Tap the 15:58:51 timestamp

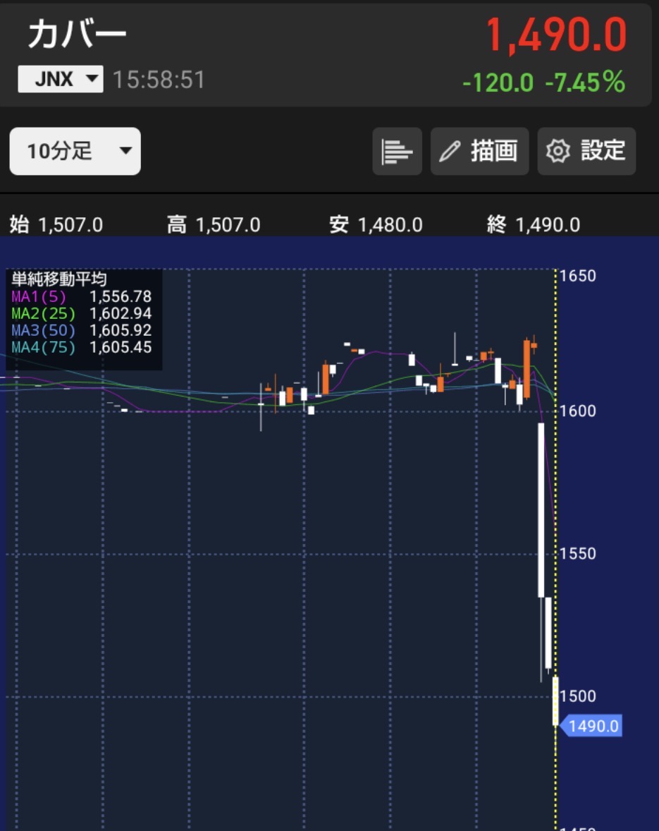[x=159, y=80]
